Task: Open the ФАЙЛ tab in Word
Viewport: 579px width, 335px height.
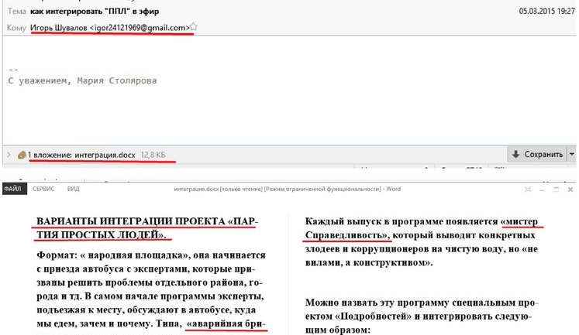Action: pos(12,189)
